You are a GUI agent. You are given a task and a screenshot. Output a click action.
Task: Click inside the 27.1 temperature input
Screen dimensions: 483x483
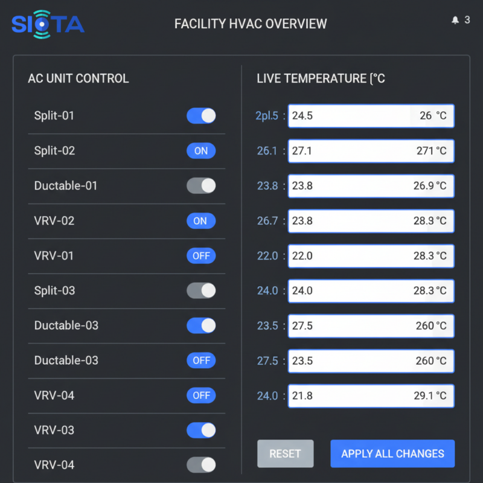click(x=371, y=150)
